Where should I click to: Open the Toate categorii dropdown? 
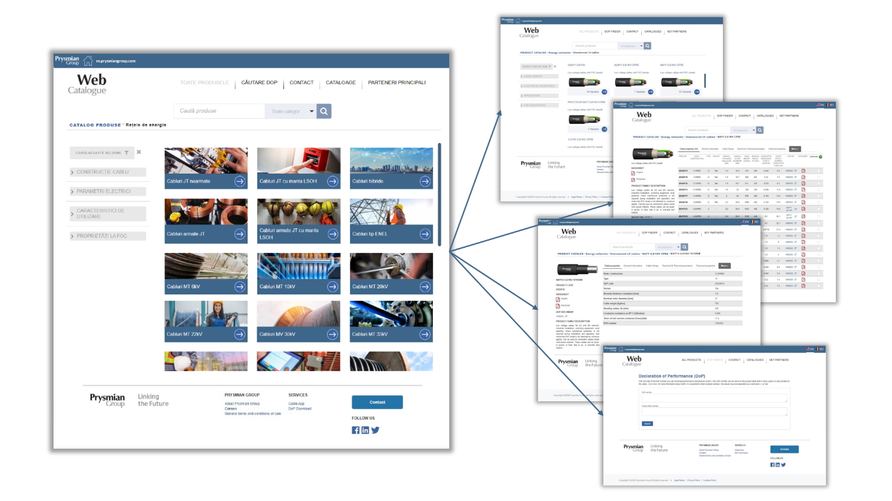[290, 111]
